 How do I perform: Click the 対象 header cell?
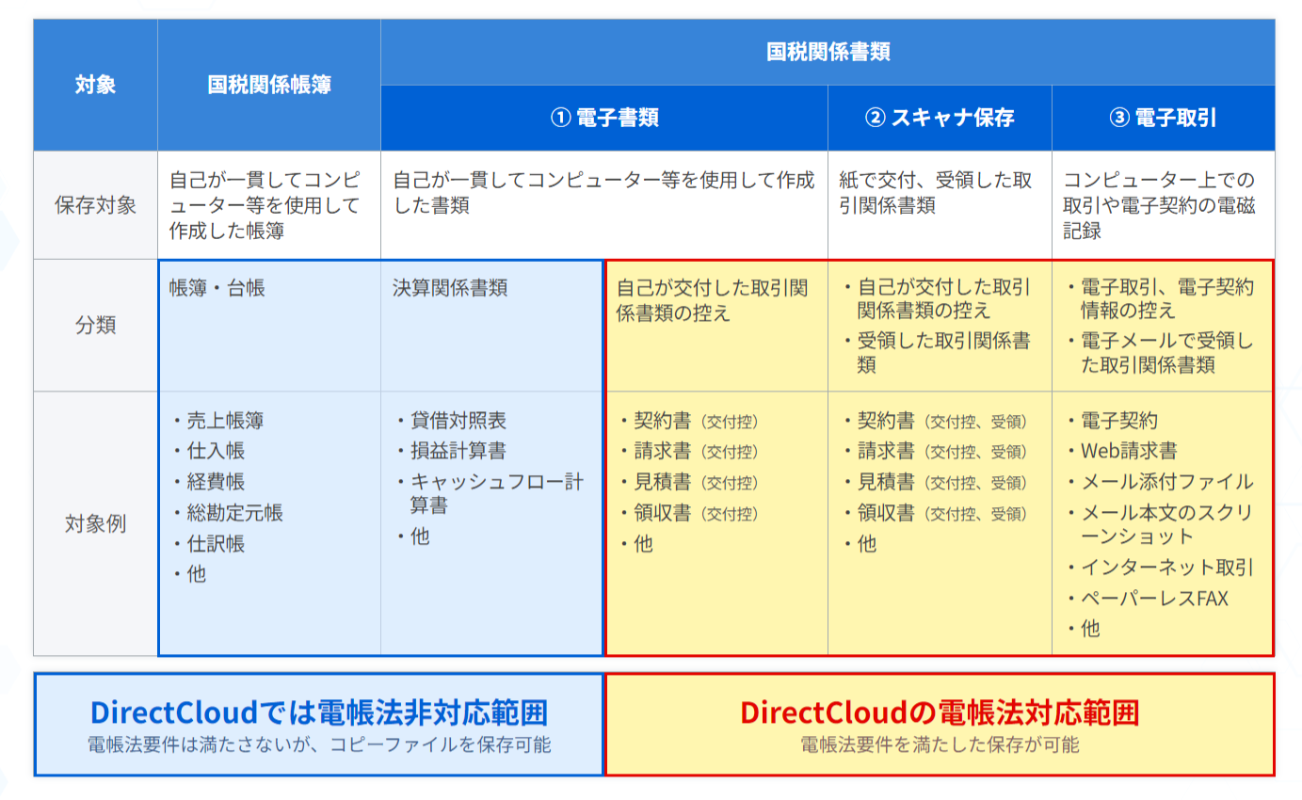coord(95,85)
